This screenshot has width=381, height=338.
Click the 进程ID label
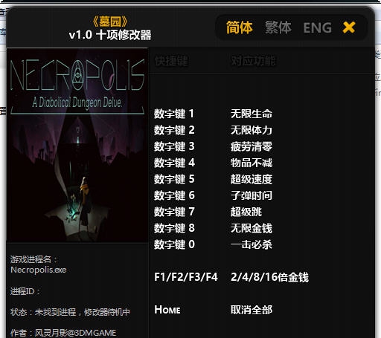25,291
